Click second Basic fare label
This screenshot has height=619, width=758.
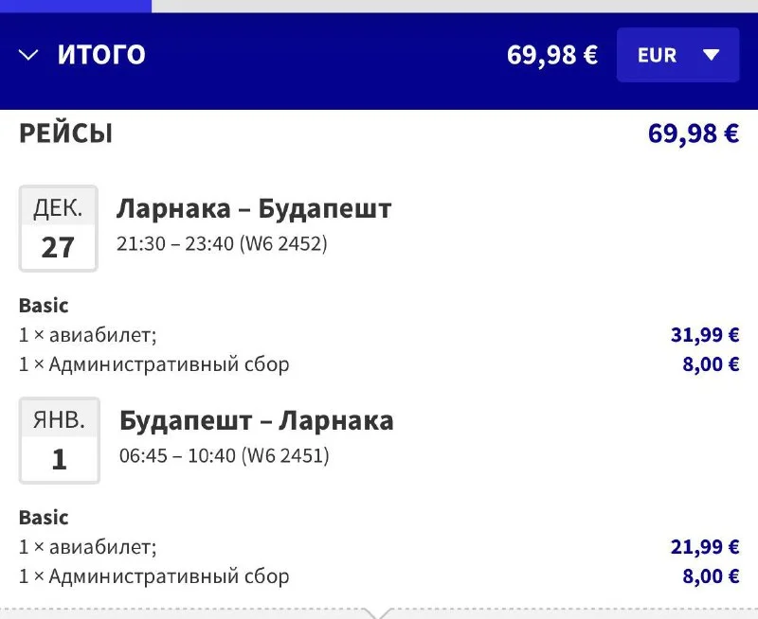44,518
